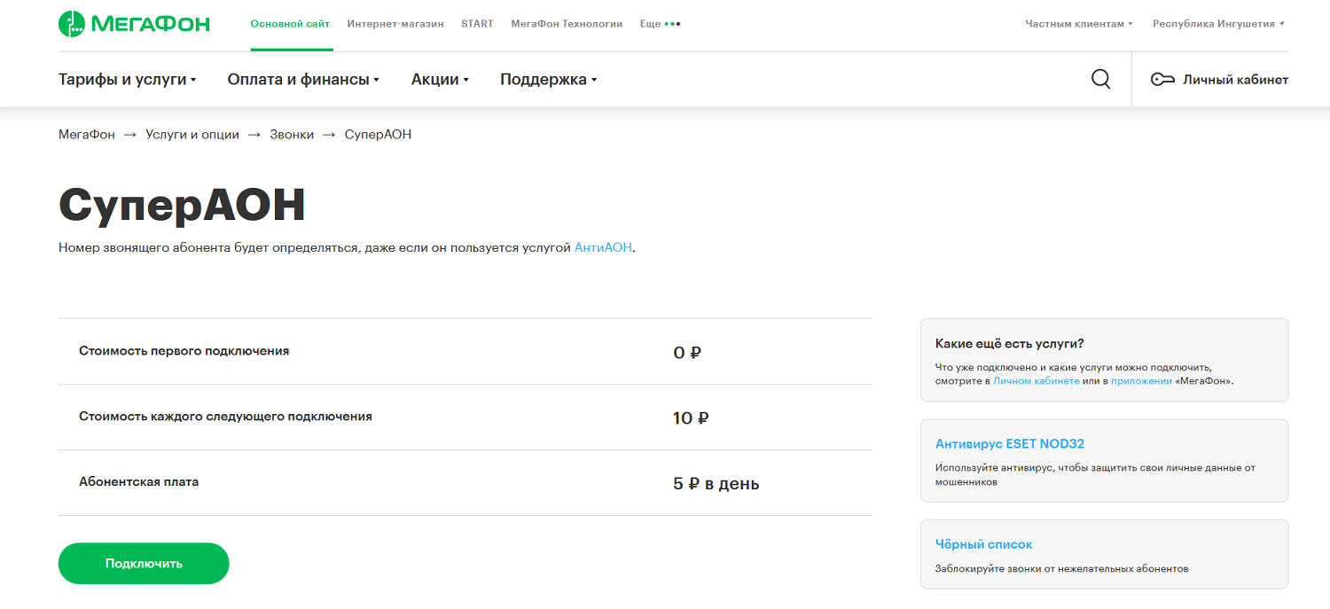Select the Основной сайт tab

tap(291, 24)
